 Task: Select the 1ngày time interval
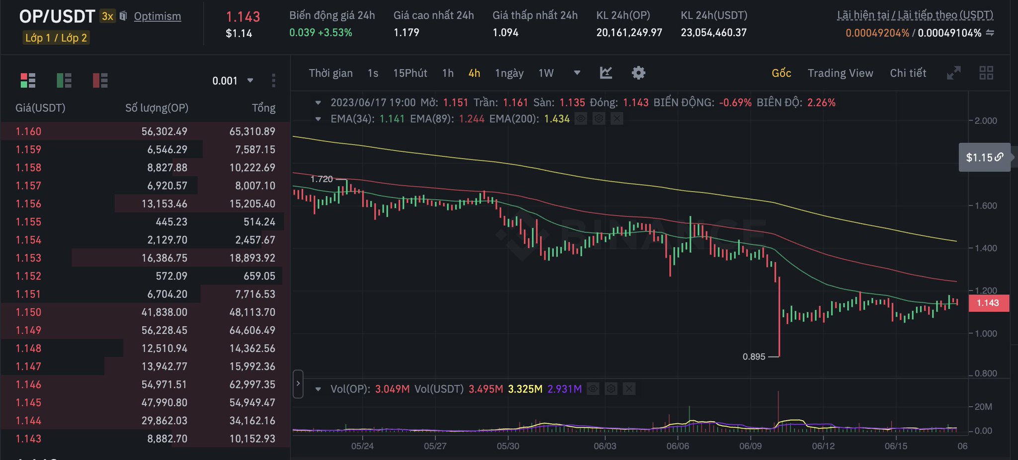pos(509,73)
